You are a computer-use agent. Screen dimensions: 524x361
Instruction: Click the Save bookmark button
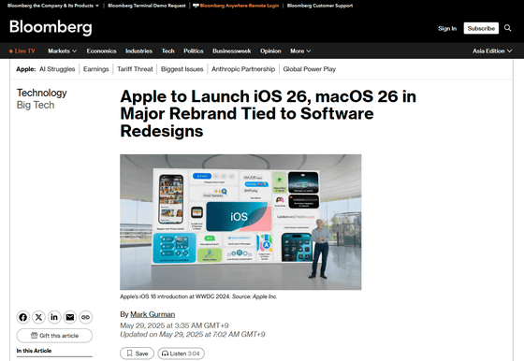coord(137,354)
